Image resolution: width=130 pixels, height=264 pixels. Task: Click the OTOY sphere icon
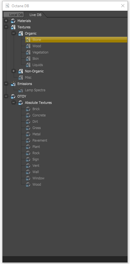click(13, 96)
